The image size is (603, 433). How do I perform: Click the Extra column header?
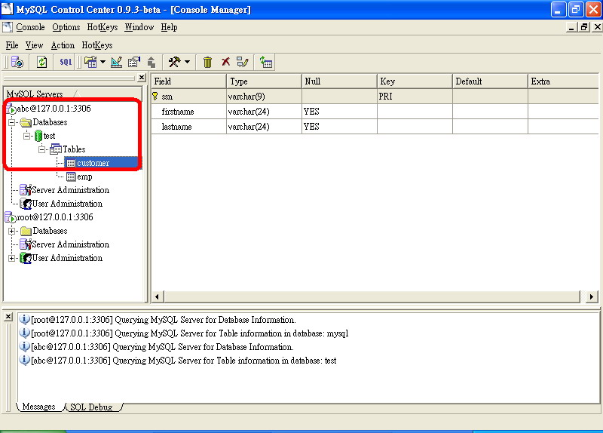[x=563, y=81]
